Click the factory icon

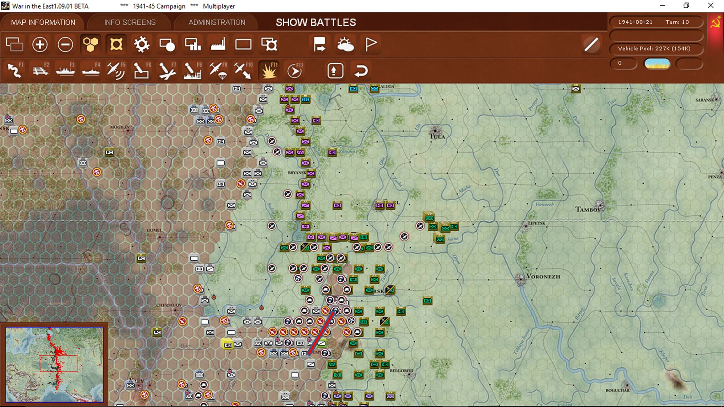coord(218,44)
